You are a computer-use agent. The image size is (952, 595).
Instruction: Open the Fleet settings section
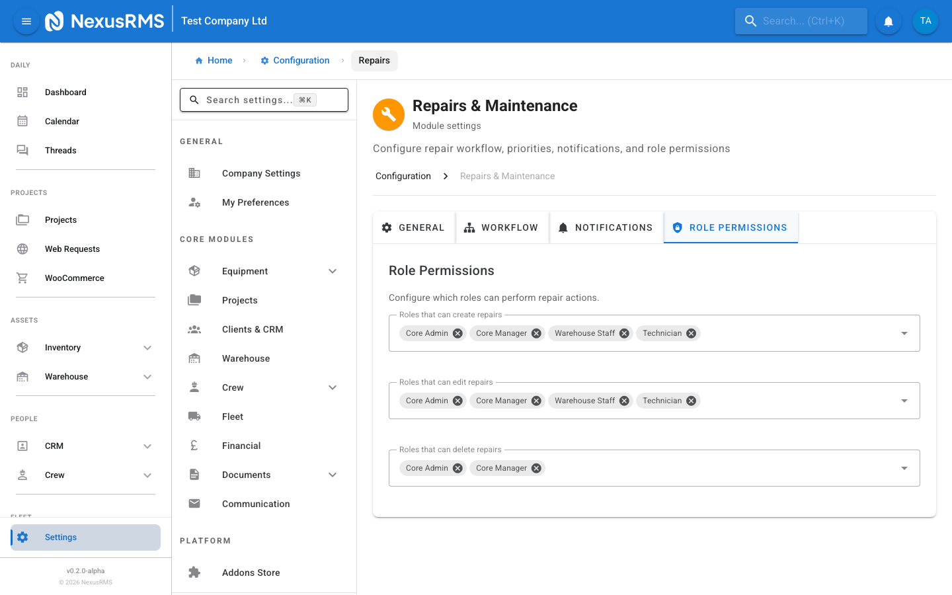[x=232, y=416]
